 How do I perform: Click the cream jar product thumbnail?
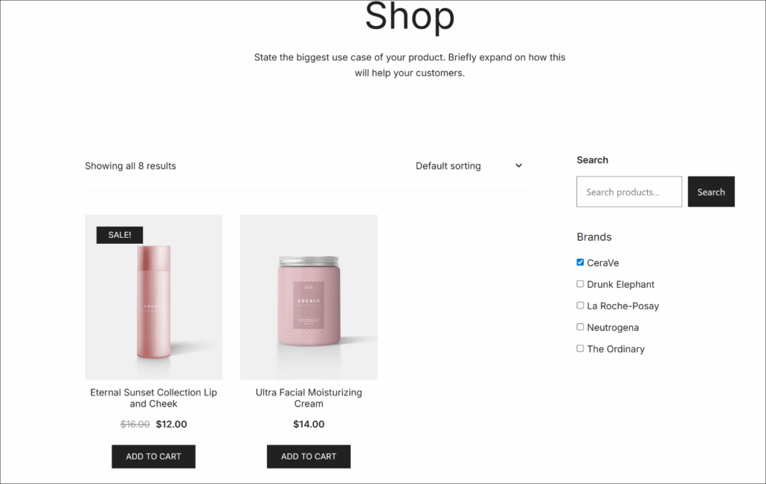[308, 296]
